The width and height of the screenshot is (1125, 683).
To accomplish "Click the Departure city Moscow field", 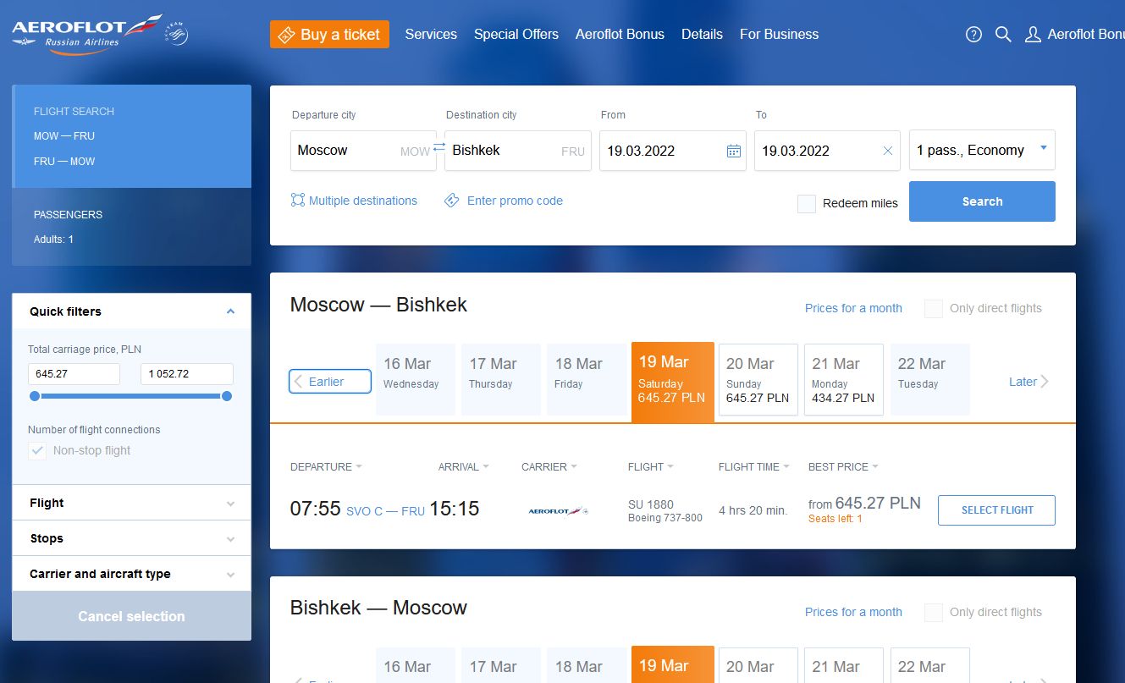I will 363,151.
